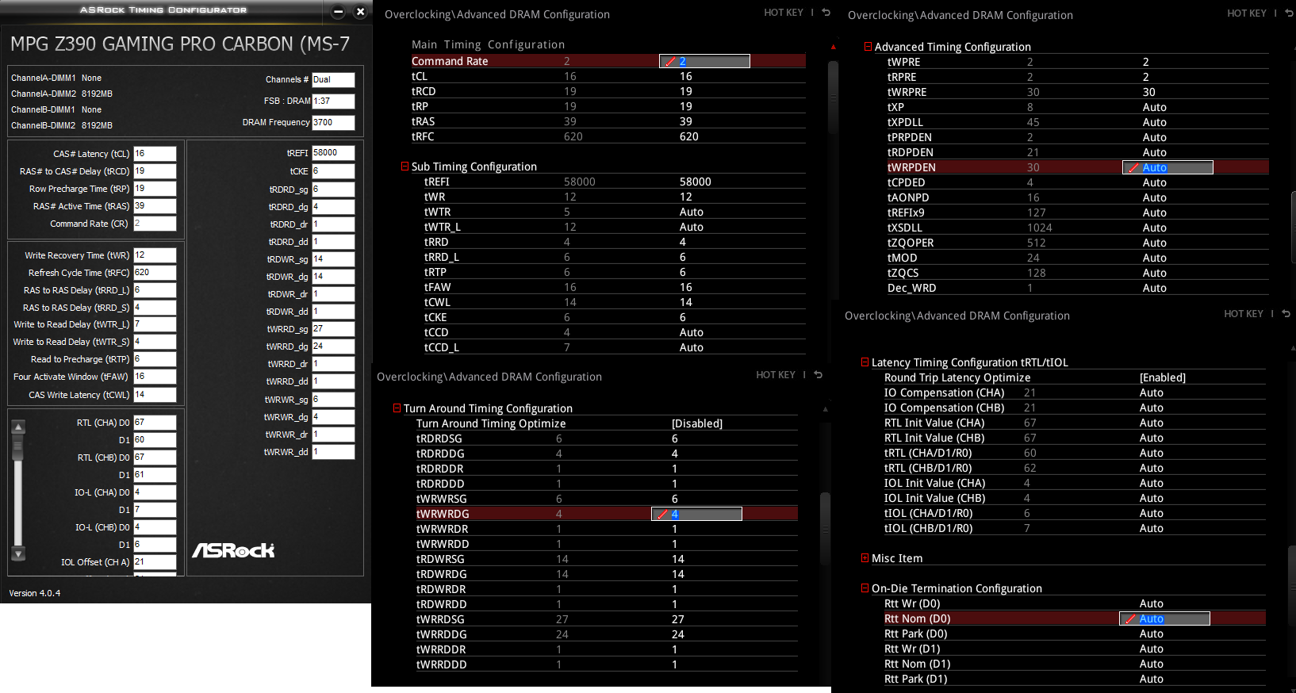Click the scrollbar in Turn Around Timing panel
The height and width of the screenshot is (693, 1296).
[x=825, y=527]
